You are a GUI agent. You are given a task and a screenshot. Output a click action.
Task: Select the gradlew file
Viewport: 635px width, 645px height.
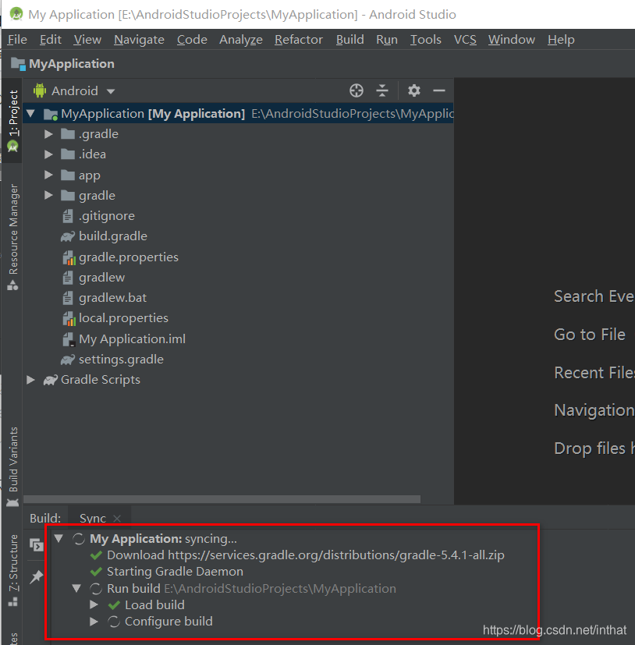click(101, 278)
